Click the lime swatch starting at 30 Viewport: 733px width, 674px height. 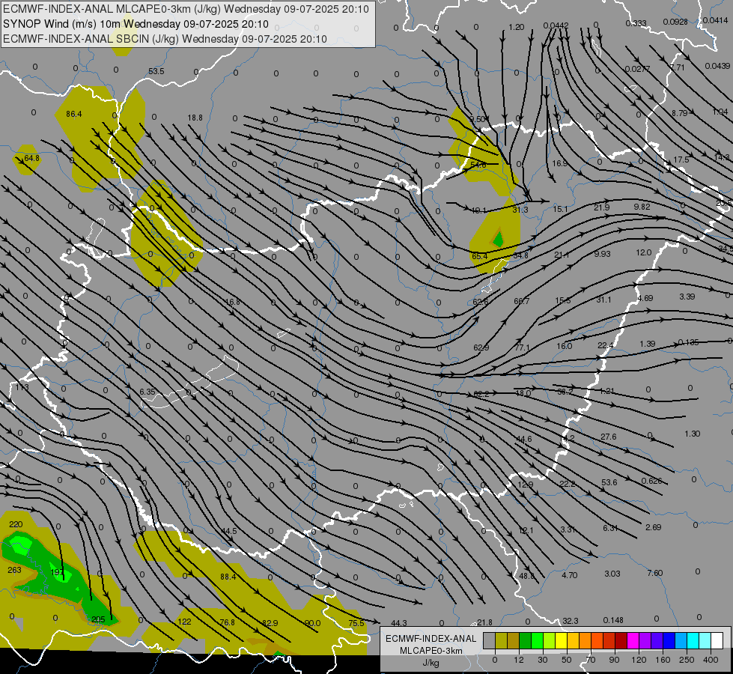pos(550,640)
